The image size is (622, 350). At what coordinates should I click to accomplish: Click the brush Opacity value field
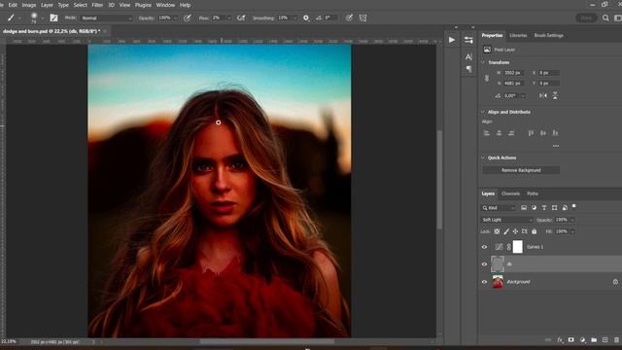coord(164,18)
